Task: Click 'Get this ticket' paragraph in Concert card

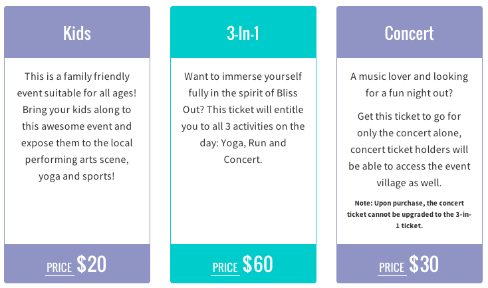Action: 409,149
